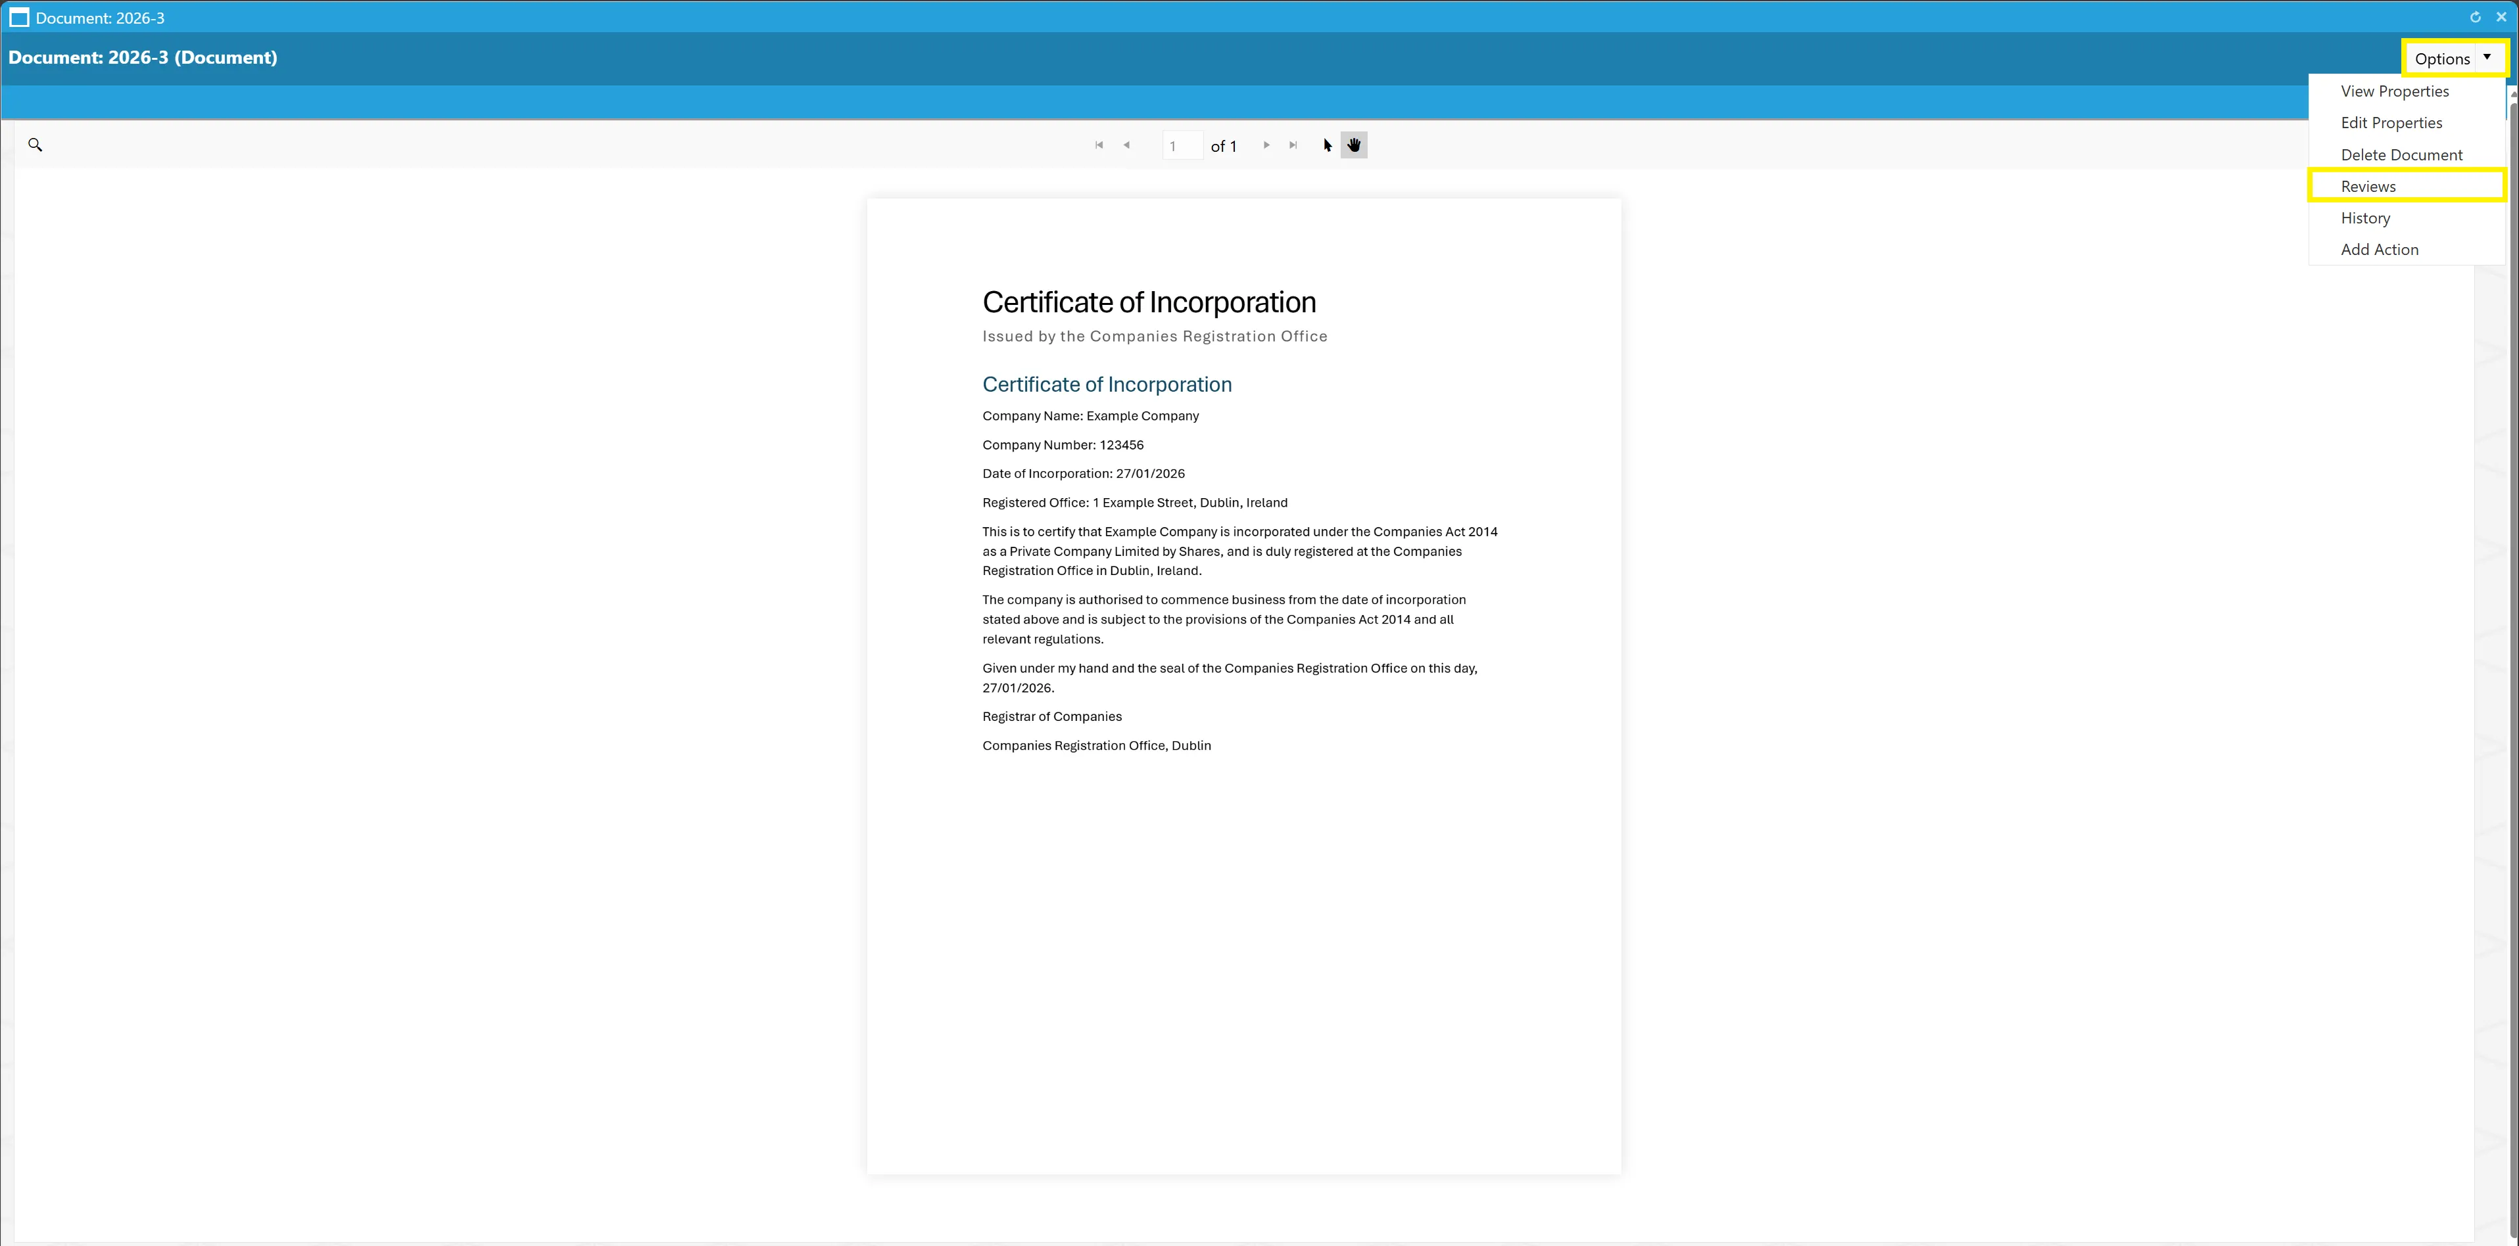Click 'Registrar of Companies' text
The height and width of the screenshot is (1246, 2519).
tap(1052, 716)
